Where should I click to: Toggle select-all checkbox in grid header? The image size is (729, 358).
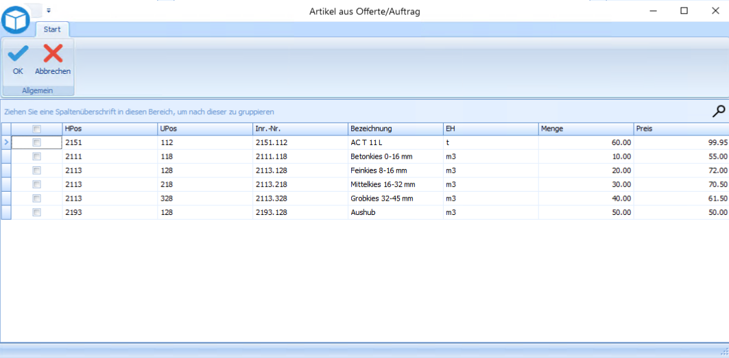[x=37, y=129]
